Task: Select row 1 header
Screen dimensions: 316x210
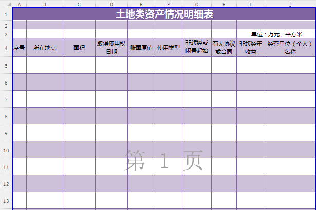Action: click(x=6, y=14)
